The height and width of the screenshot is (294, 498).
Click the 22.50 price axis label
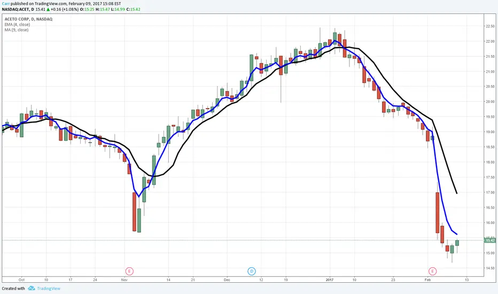coord(490,26)
